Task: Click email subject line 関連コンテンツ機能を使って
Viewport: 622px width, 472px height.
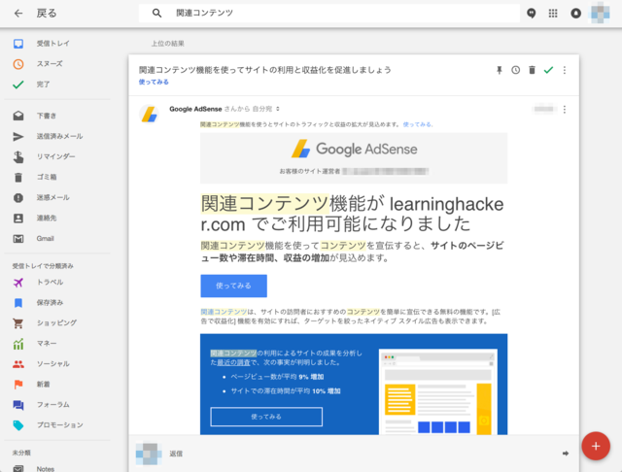Action: coord(264,70)
